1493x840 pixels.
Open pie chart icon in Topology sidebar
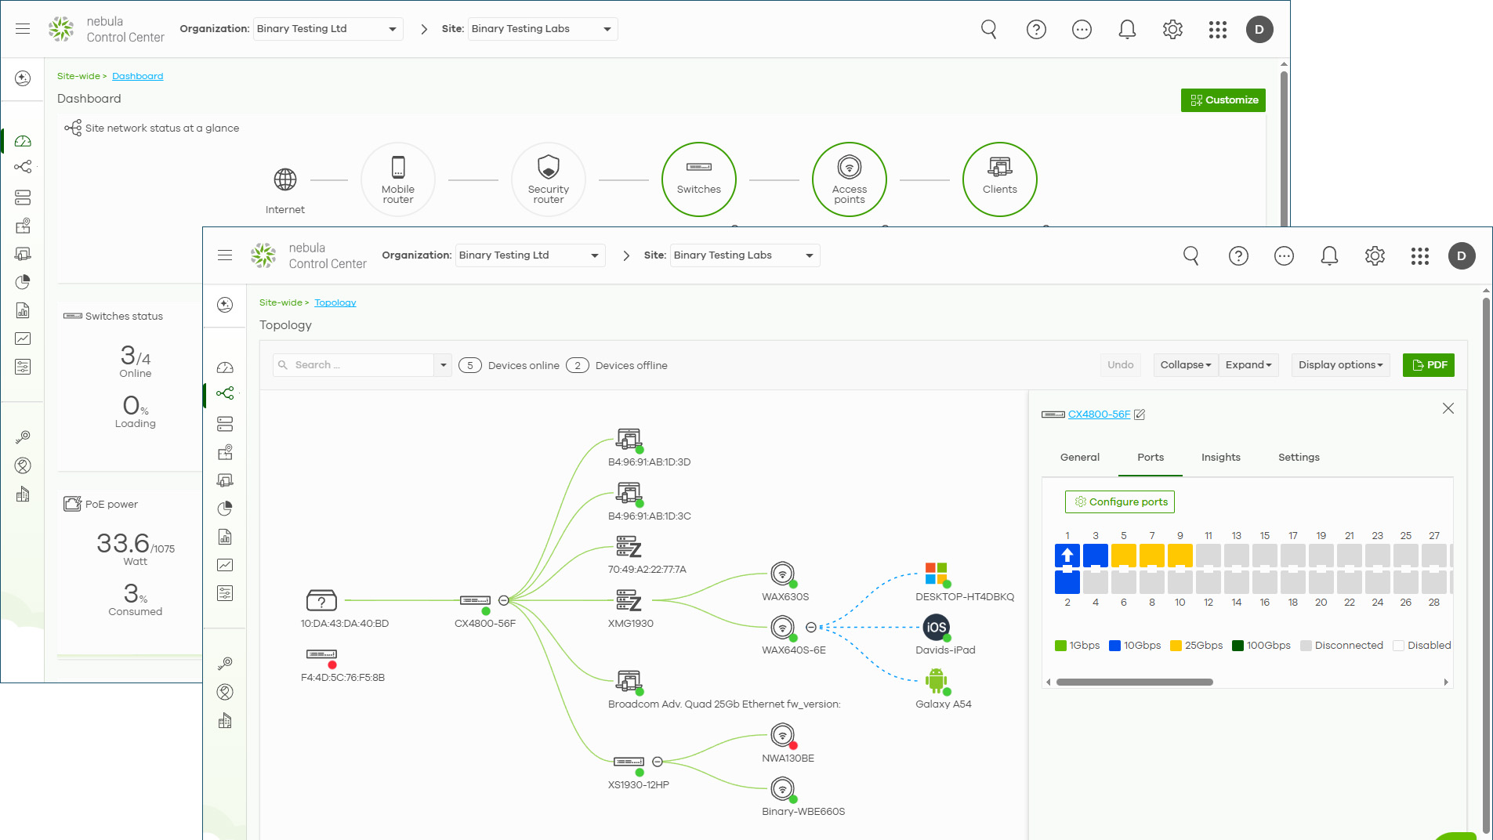[225, 509]
